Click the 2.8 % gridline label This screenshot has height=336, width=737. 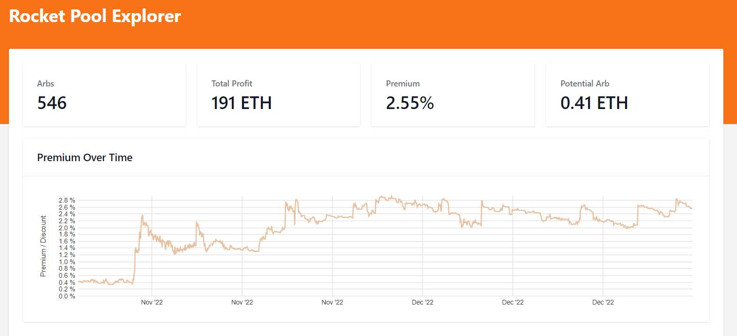(x=66, y=200)
